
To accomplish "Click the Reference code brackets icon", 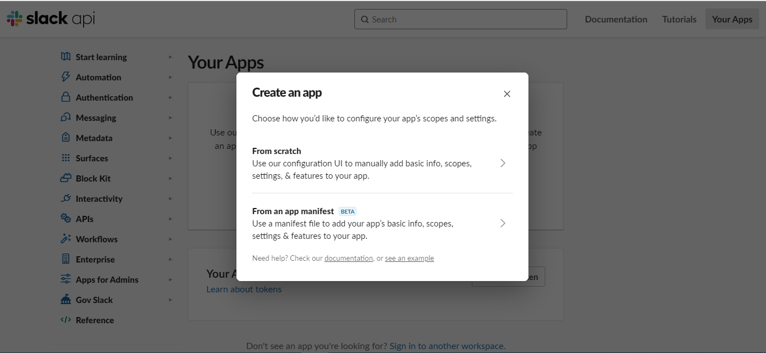I will pyautogui.click(x=66, y=320).
